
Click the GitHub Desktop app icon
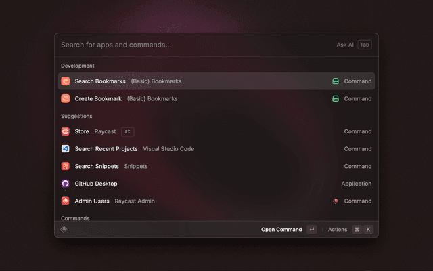click(66, 184)
